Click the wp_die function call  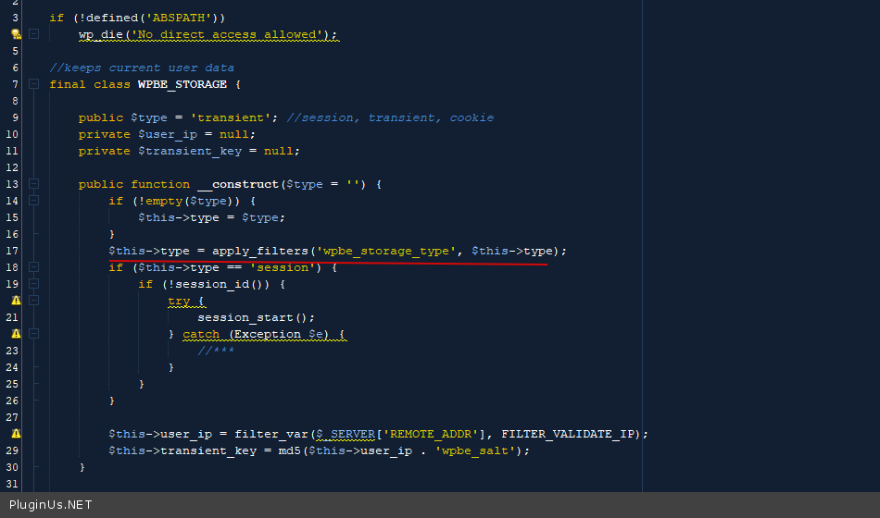pos(101,34)
